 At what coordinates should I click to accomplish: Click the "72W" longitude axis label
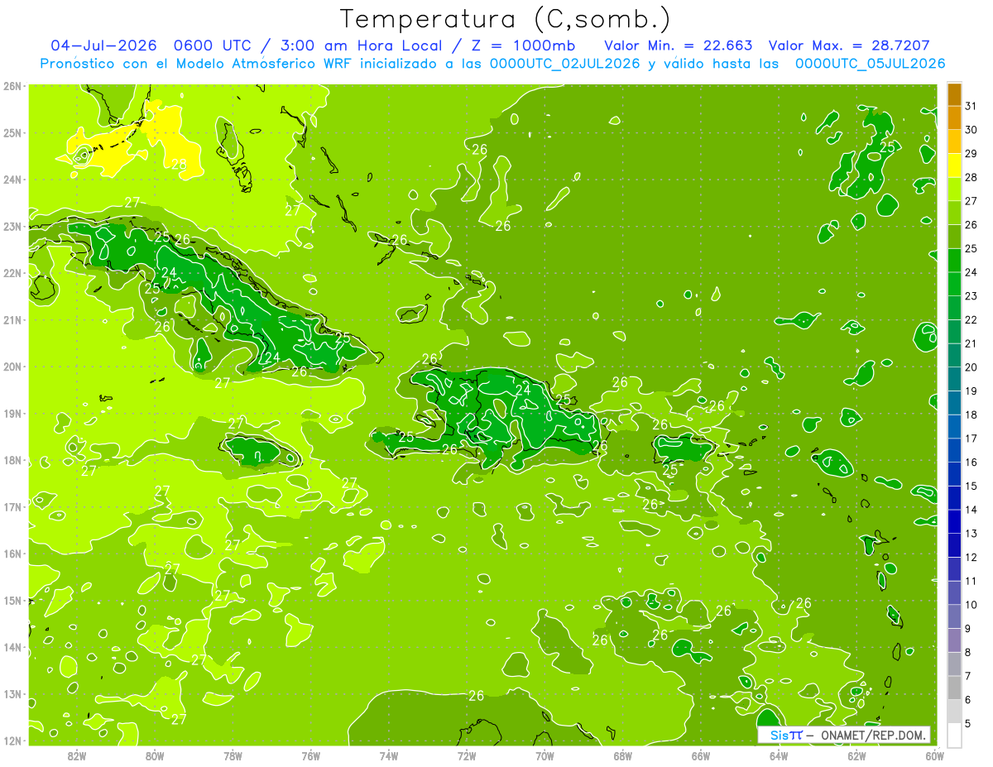pyautogui.click(x=467, y=756)
